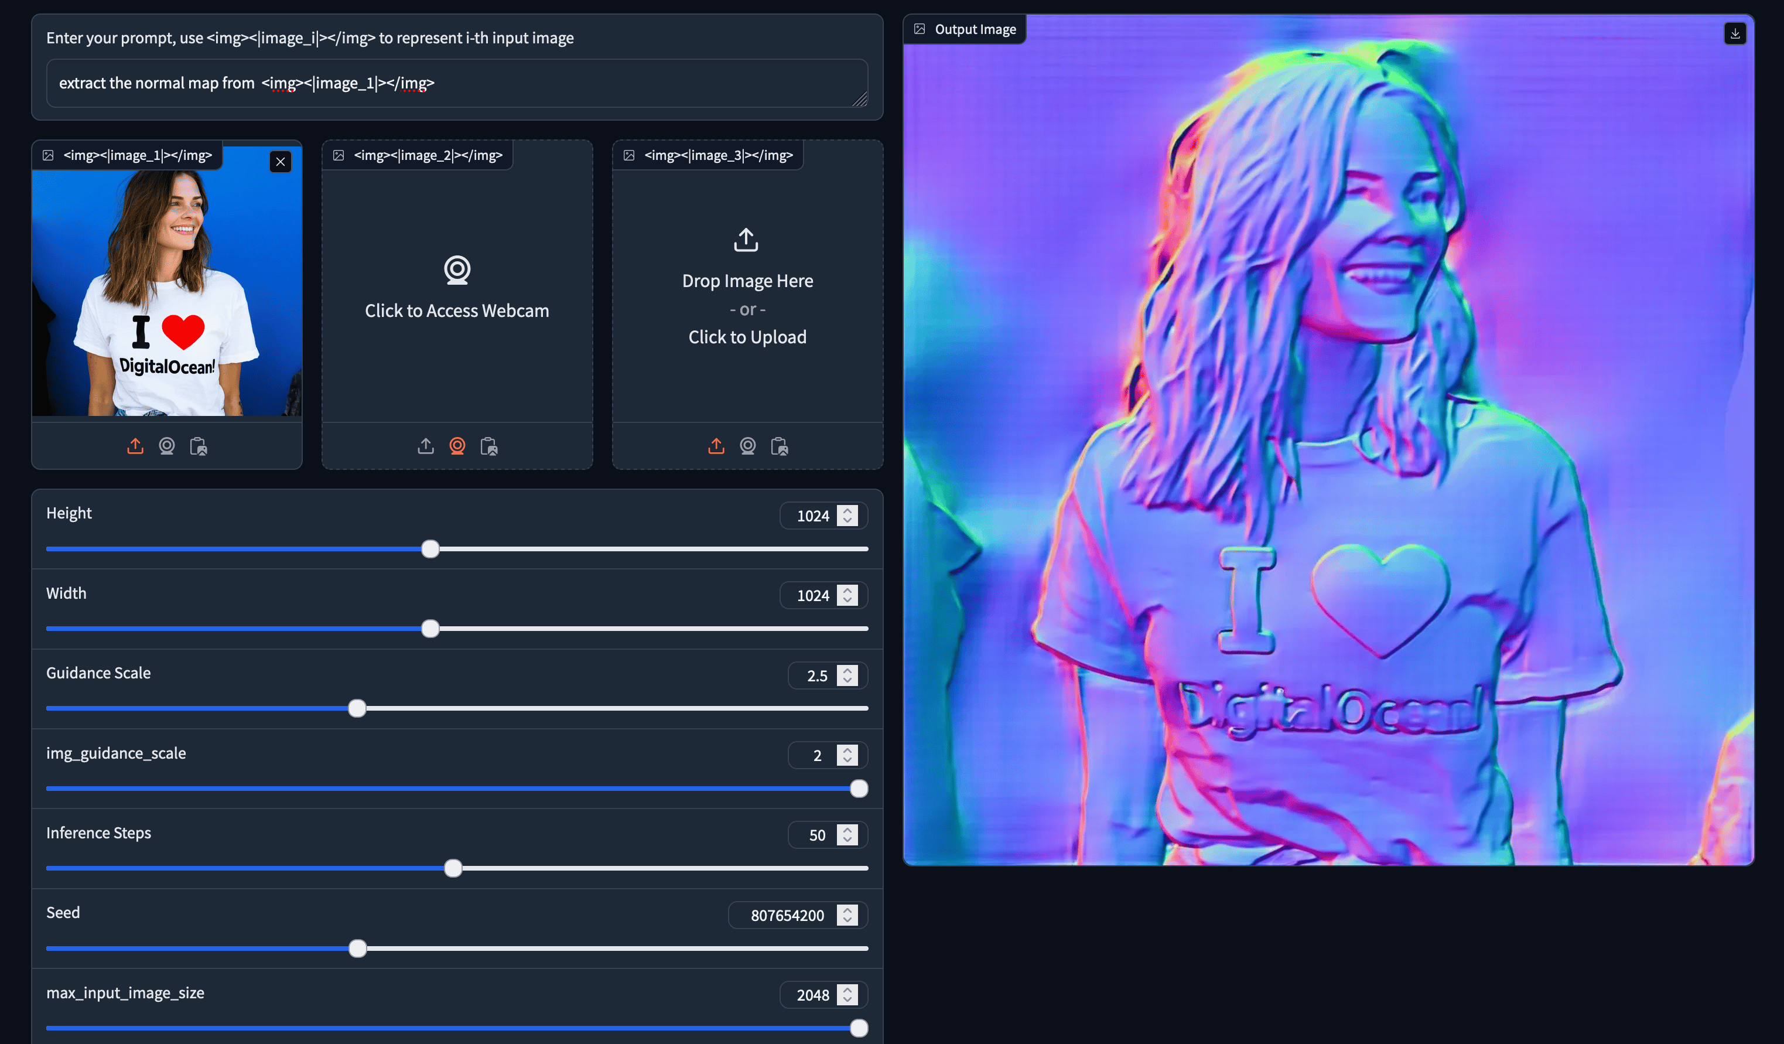Click the image icon beside the image_3 label
This screenshot has height=1044, width=1784.
click(x=628, y=155)
